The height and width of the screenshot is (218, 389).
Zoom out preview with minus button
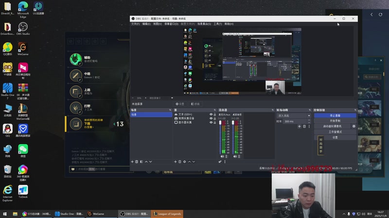133,98
